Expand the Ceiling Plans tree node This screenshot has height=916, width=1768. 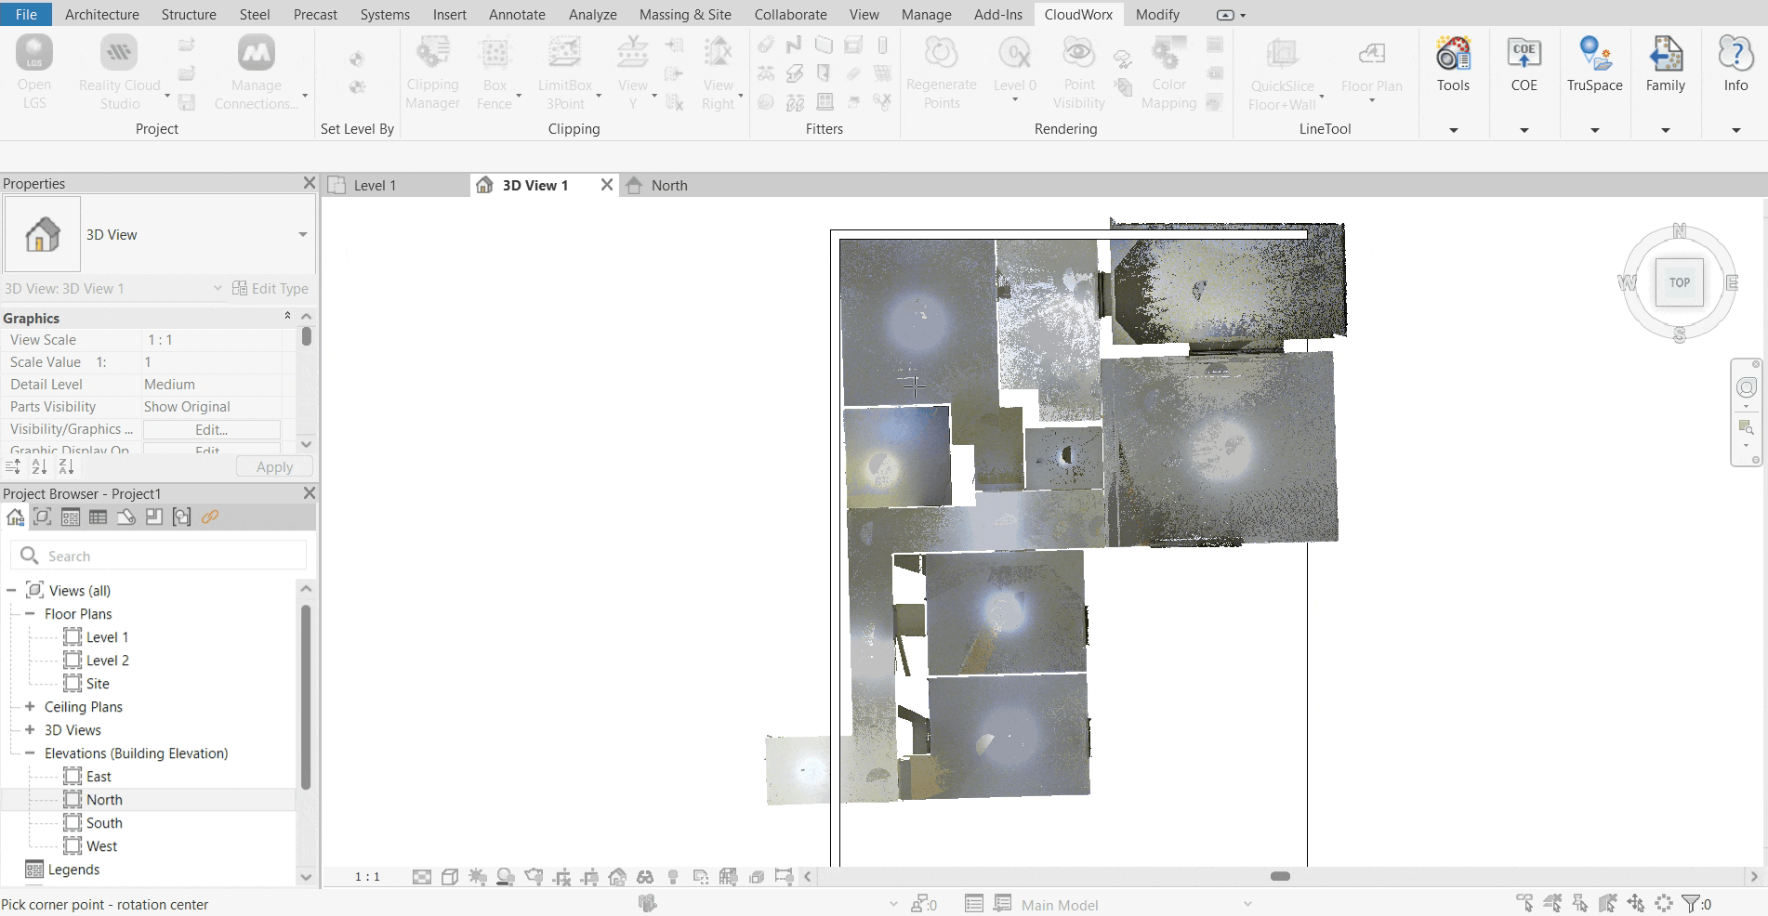click(x=31, y=706)
